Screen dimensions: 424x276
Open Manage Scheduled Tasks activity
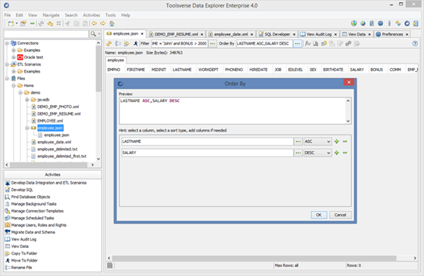click(x=33, y=219)
